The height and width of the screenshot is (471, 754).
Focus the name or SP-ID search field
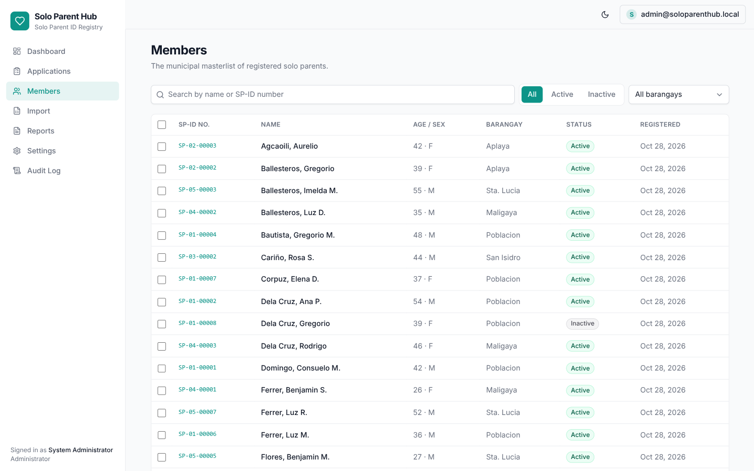(332, 95)
